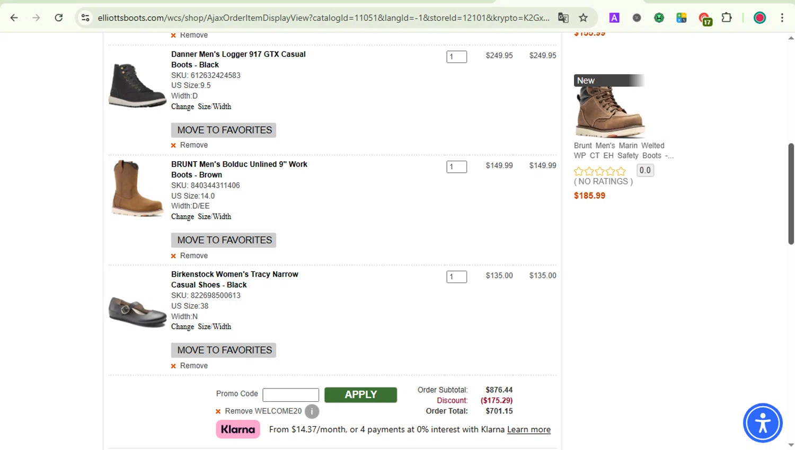Go back to the previous page

pos(14,17)
